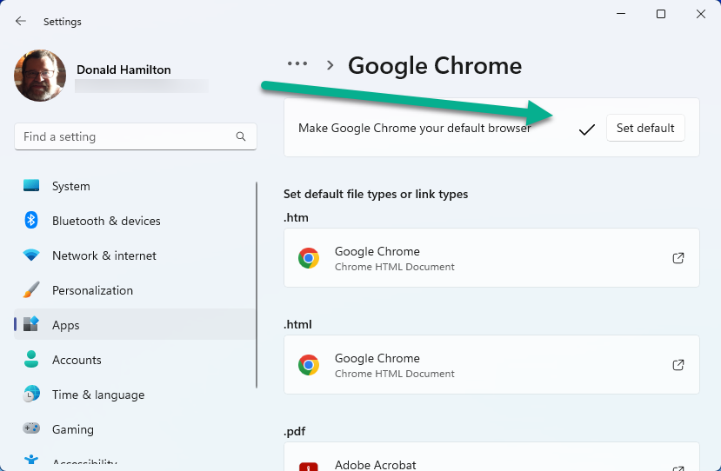Open Time & language settings
This screenshot has height=471, width=721.
[135, 395]
